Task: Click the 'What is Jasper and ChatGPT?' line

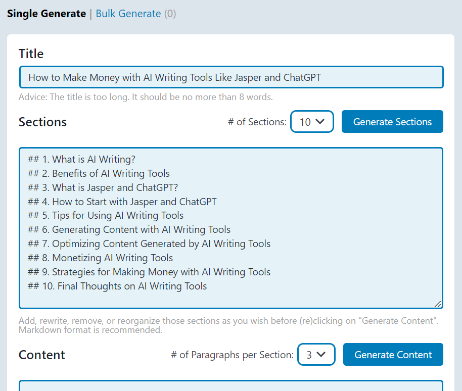Action: (x=103, y=187)
